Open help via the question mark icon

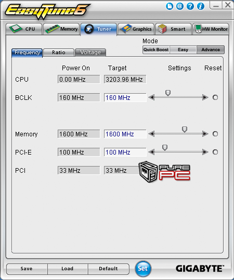(190, 6)
